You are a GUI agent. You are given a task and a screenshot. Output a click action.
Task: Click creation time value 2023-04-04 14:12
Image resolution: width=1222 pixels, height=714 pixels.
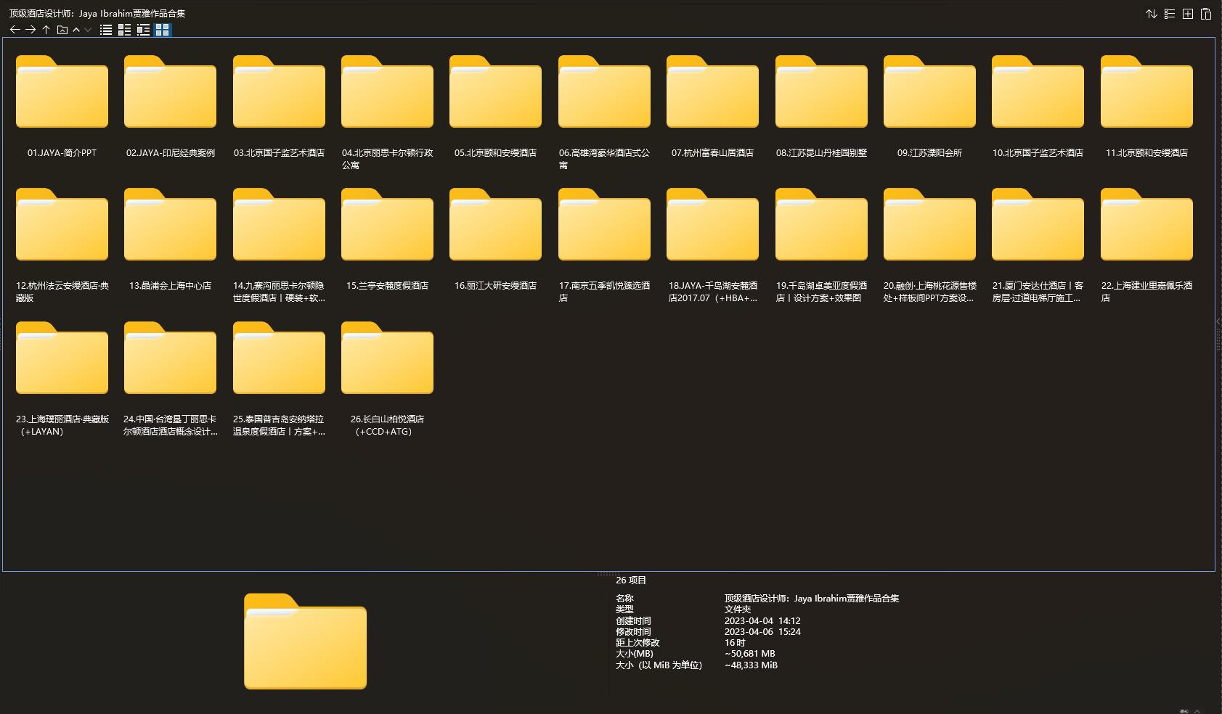[x=762, y=621]
